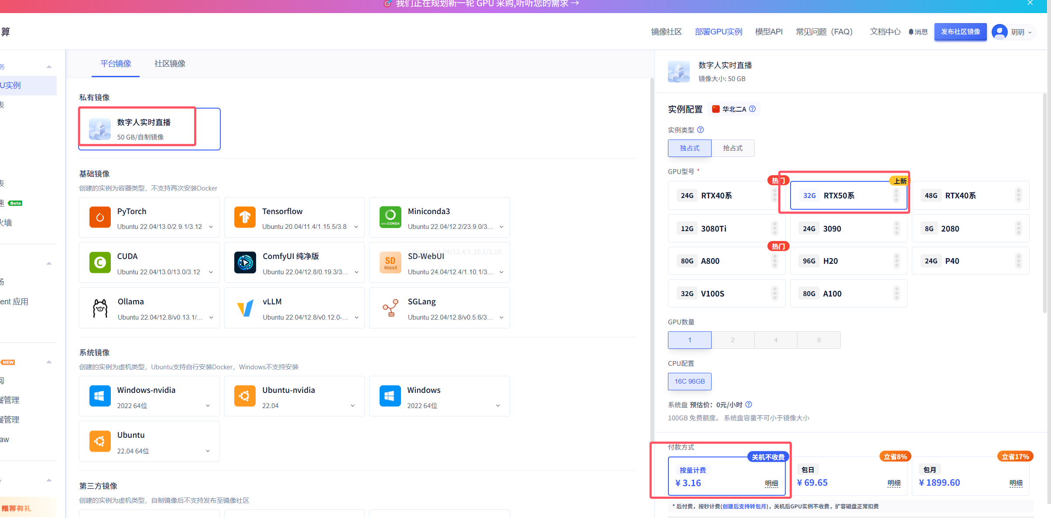
Task: Select the 8G 2080 GPU option
Action: pos(971,228)
